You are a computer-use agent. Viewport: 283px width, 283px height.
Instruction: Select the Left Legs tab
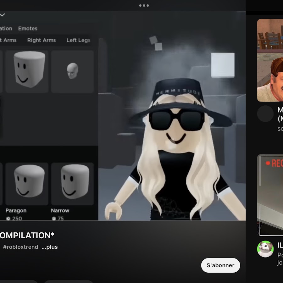(x=78, y=40)
